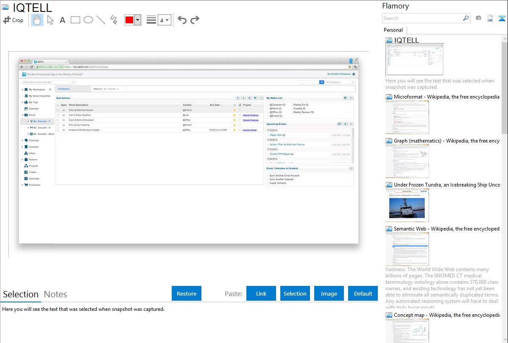Switch to the Selection tab
508x343 pixels.
click(21, 294)
